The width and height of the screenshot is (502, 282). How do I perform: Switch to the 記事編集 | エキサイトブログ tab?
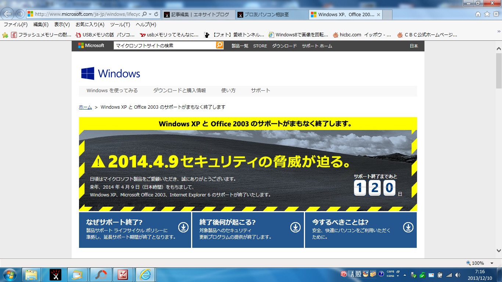198,15
